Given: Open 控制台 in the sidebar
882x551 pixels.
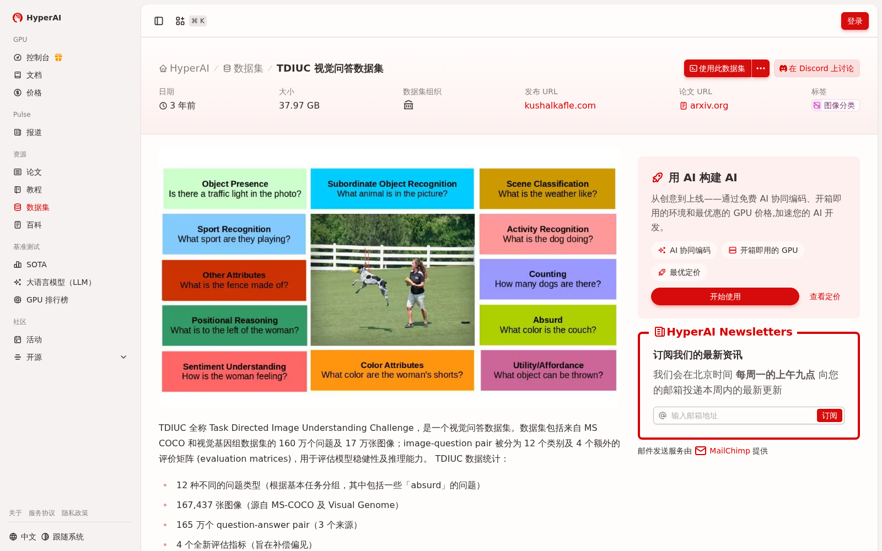Looking at the screenshot, I should coord(38,57).
